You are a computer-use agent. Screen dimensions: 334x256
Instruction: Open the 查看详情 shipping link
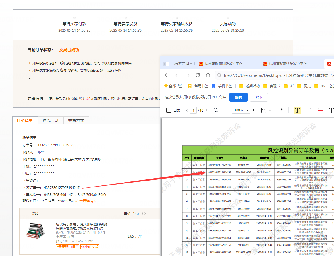click(x=88, y=201)
